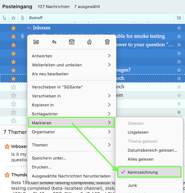Open the column picker icon at header right
The image size is (185, 193).
coord(179,18)
